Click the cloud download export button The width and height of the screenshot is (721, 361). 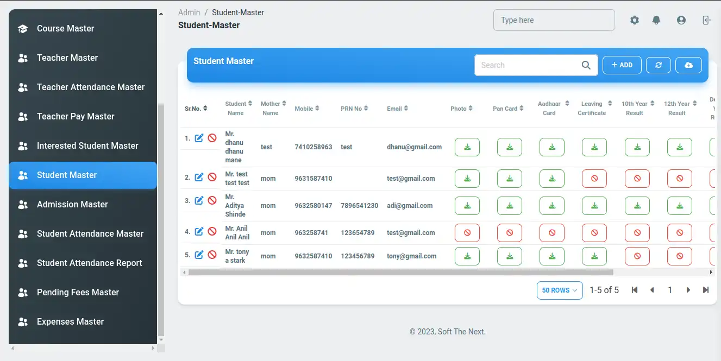pos(688,65)
